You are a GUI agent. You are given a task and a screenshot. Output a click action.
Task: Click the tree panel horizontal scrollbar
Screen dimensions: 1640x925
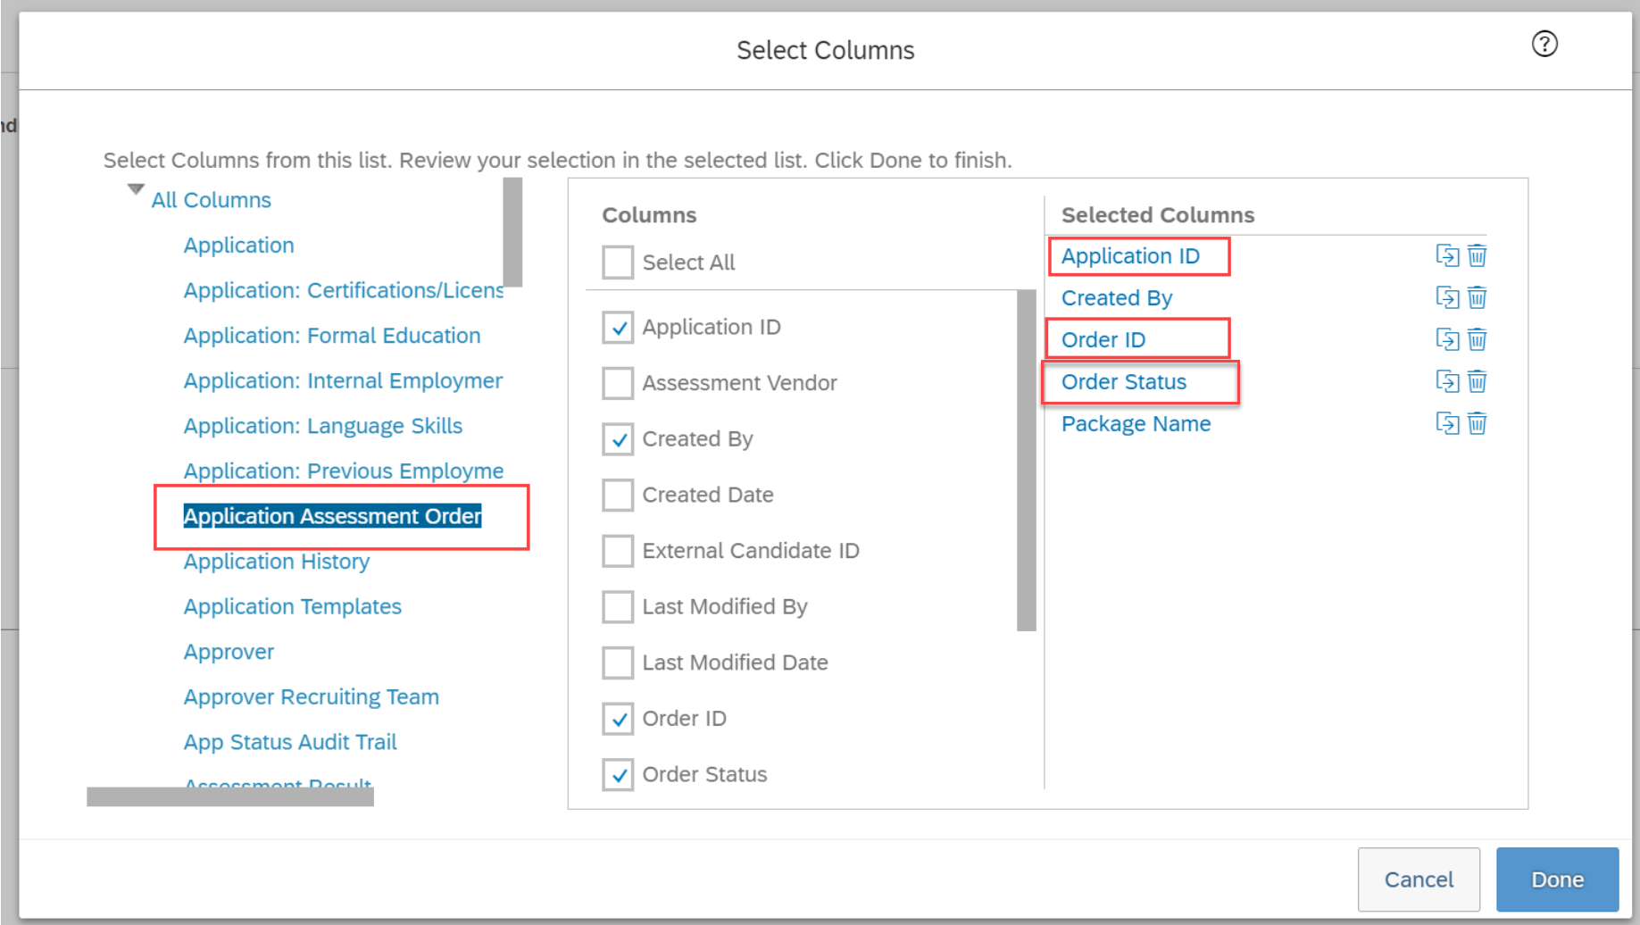(x=230, y=796)
